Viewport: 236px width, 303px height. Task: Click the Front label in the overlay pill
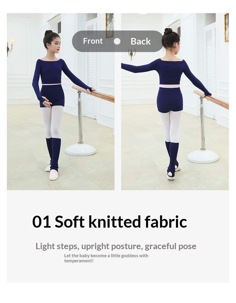click(x=93, y=41)
